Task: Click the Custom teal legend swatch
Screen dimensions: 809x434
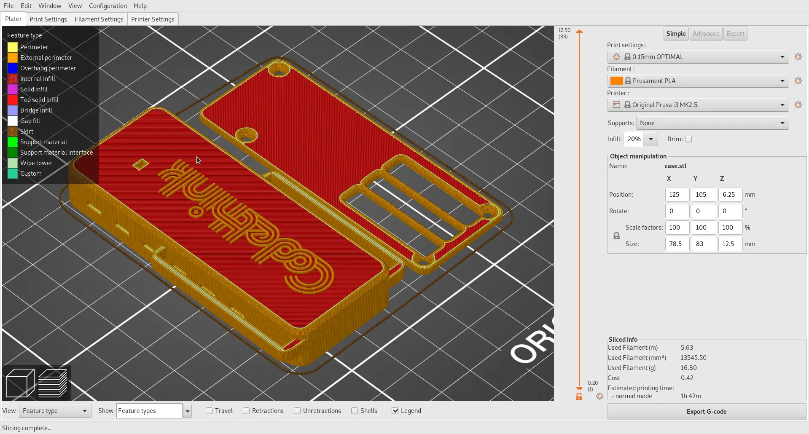Action: pos(13,174)
